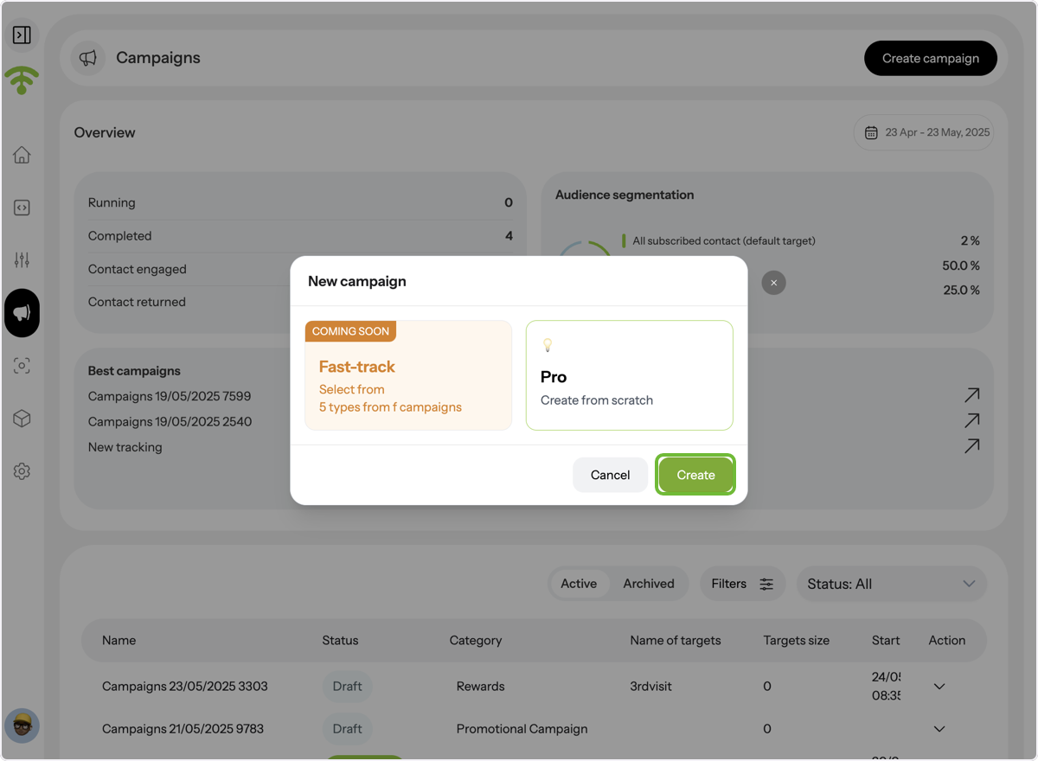
Task: Select the megaphone Campaigns sidebar icon
Action: click(x=22, y=313)
